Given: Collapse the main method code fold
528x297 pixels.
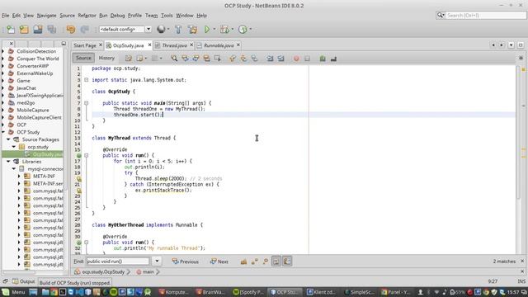Looking at the screenshot, I should (86, 103).
